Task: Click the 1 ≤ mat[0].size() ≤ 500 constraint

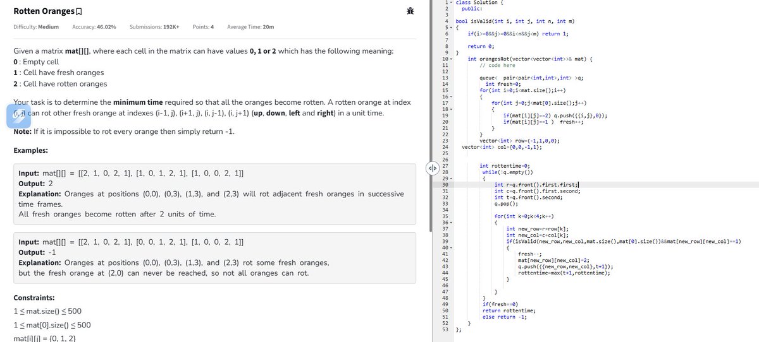Action: click(x=52, y=325)
